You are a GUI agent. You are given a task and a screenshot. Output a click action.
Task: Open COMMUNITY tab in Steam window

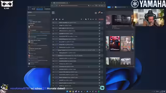point(47,9)
